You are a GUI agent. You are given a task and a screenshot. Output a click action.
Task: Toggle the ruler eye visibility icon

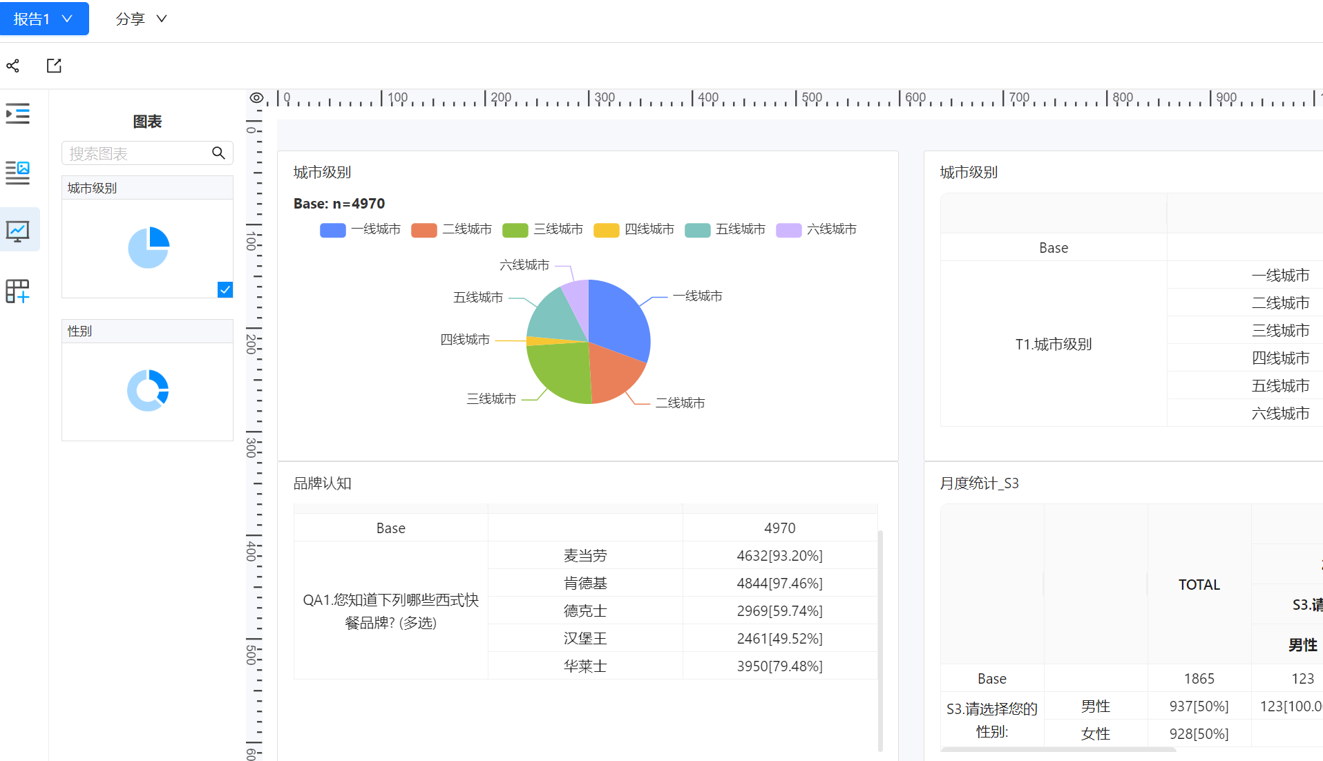[x=256, y=98]
